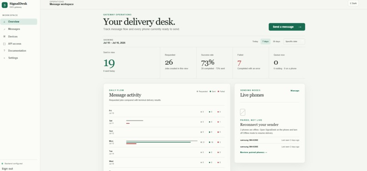Click the Failed legend item in Message activity
The height and width of the screenshot is (171, 367).
(x=221, y=92)
